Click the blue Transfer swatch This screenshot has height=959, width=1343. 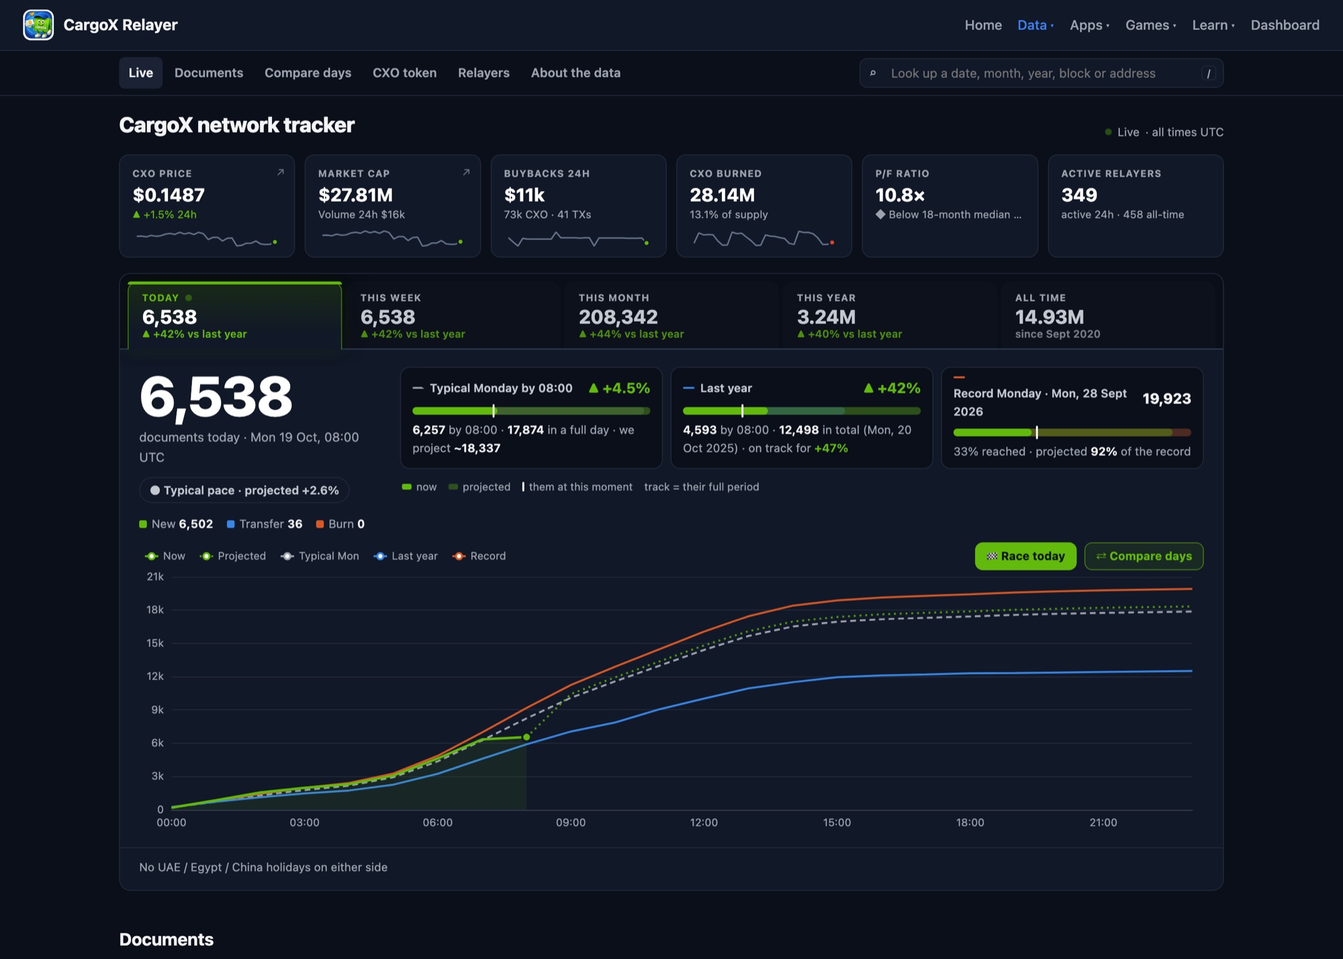point(230,524)
